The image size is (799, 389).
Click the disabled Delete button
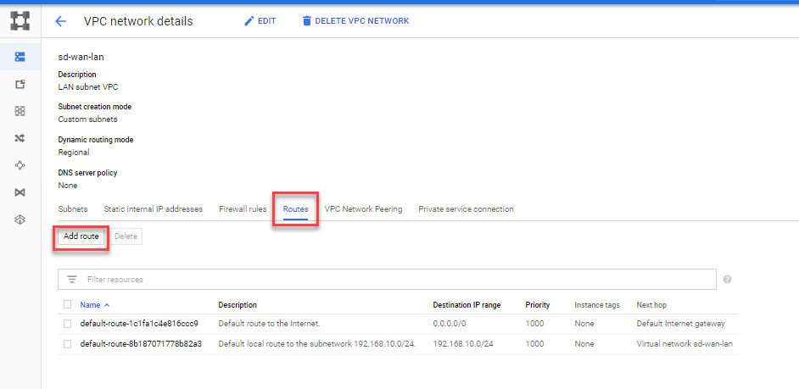126,236
